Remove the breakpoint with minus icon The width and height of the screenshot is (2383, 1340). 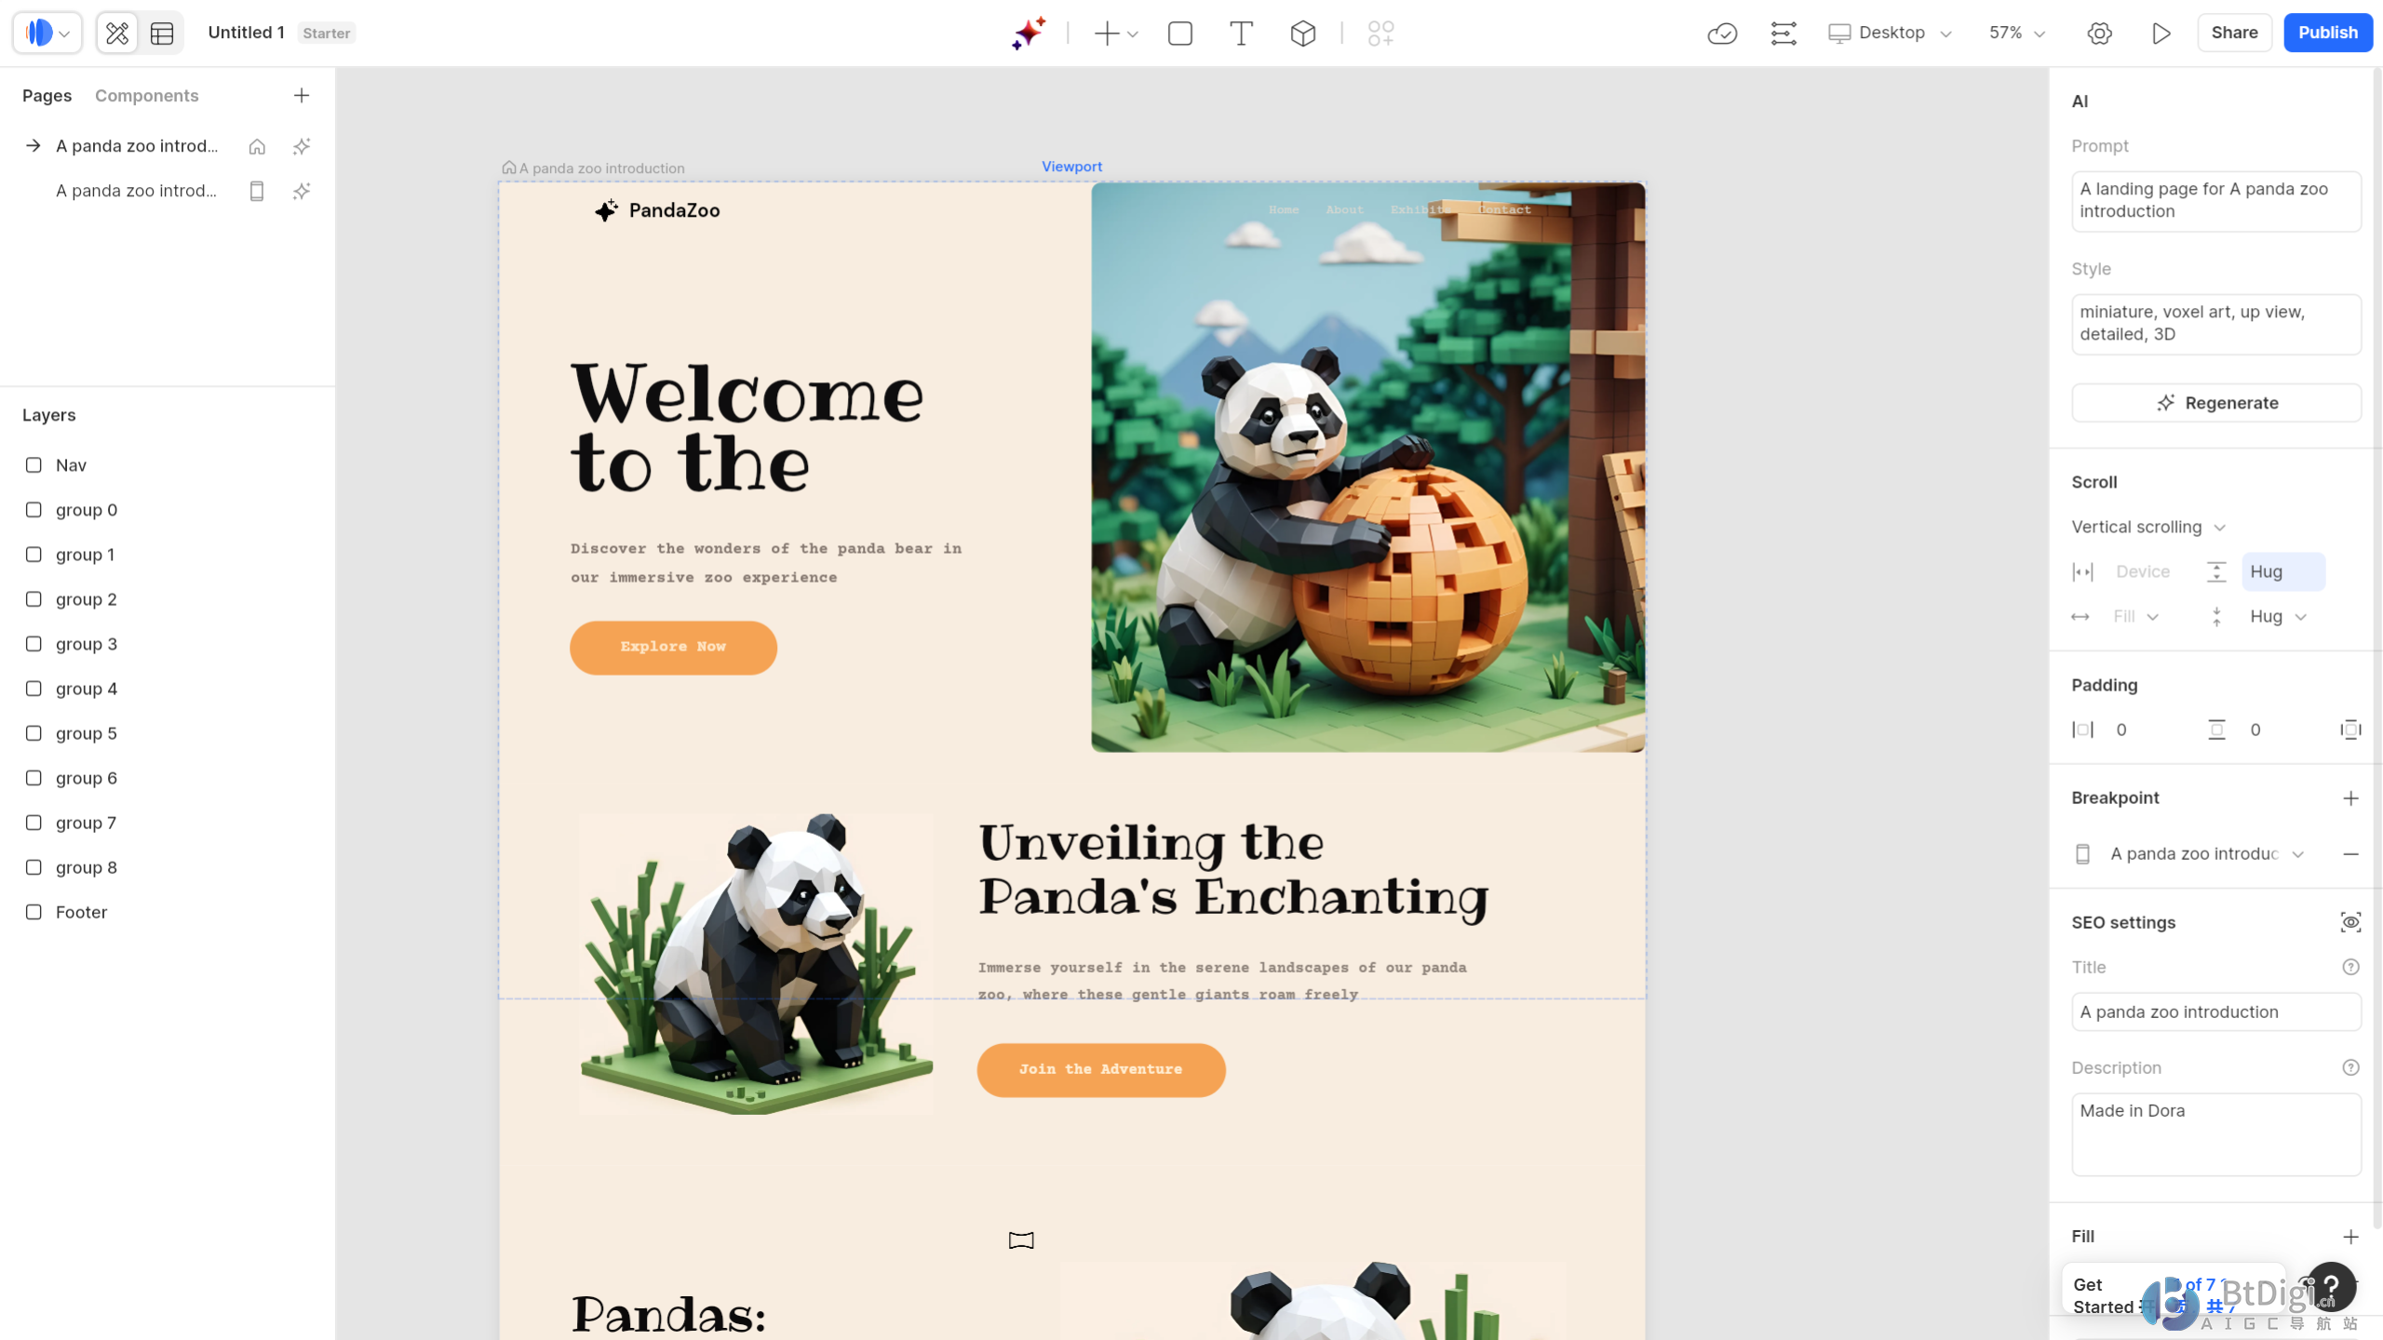pos(2350,854)
